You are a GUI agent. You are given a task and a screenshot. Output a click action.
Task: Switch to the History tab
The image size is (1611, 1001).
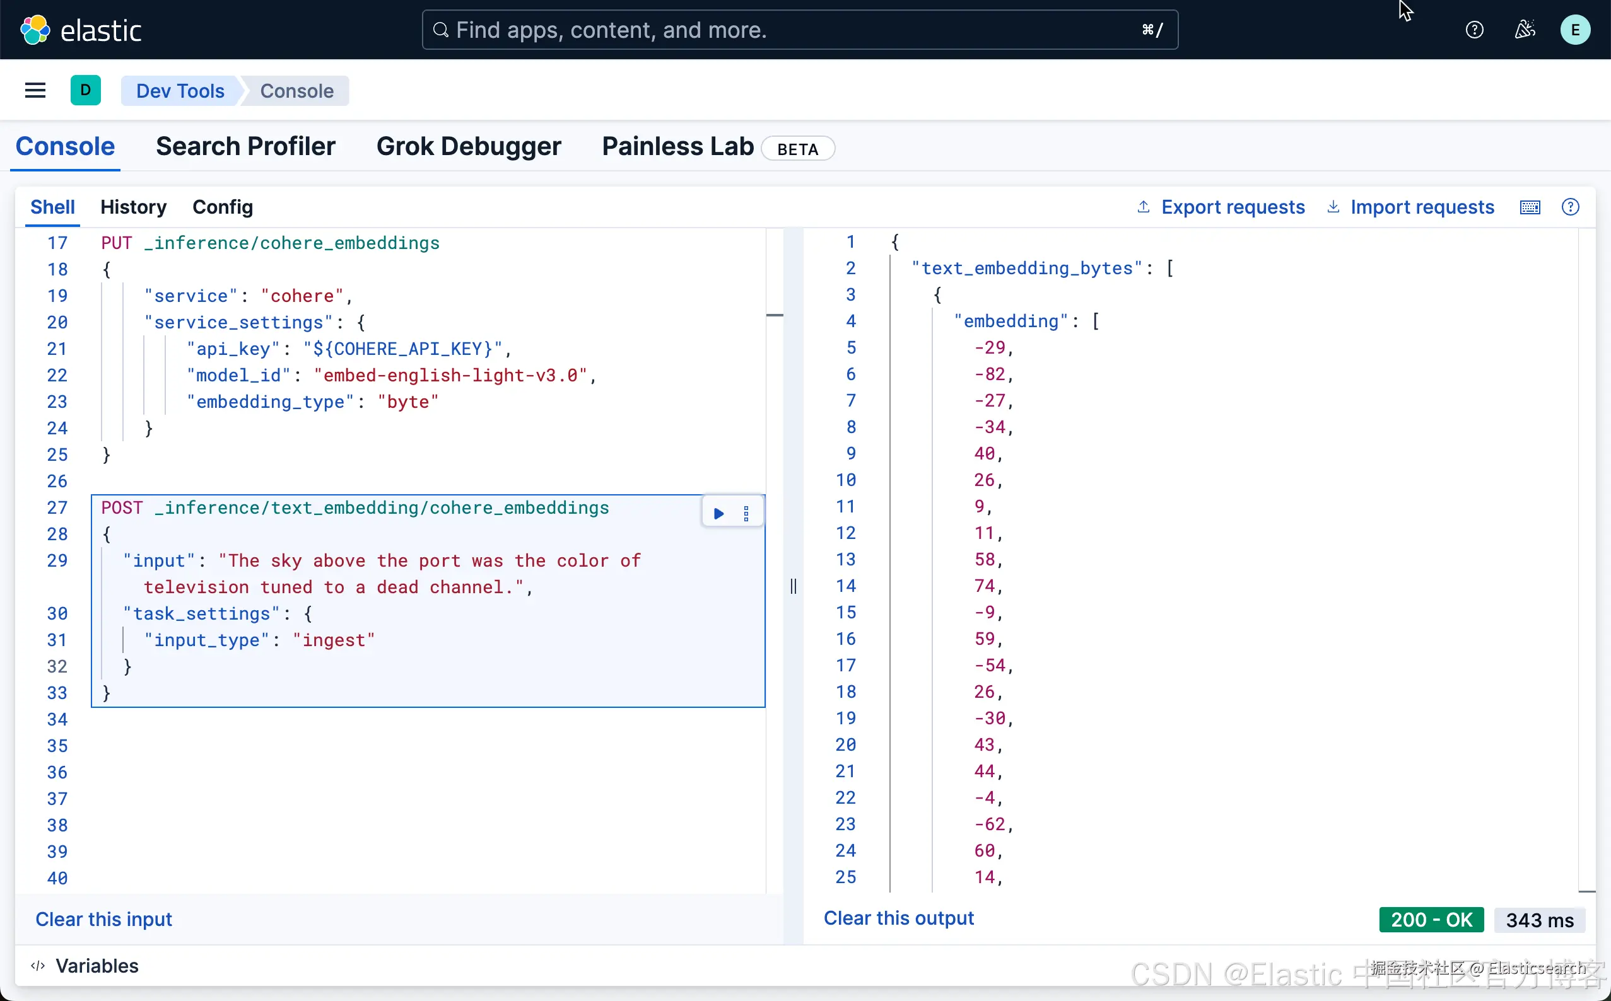[x=133, y=207]
